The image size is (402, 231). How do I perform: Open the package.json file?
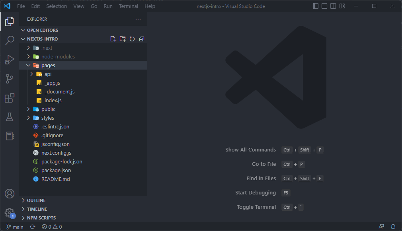point(83,170)
